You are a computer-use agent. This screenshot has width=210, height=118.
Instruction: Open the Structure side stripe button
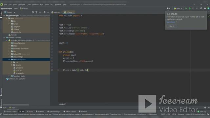pyautogui.click(x=1, y=92)
